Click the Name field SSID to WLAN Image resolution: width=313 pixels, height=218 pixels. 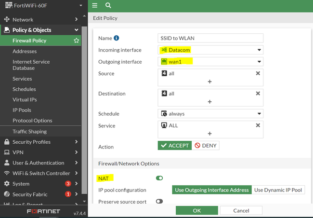(x=210, y=38)
